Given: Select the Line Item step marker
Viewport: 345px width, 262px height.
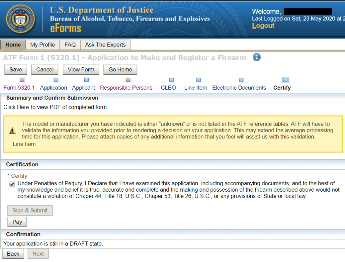Looking at the screenshot, I should pos(198,80).
